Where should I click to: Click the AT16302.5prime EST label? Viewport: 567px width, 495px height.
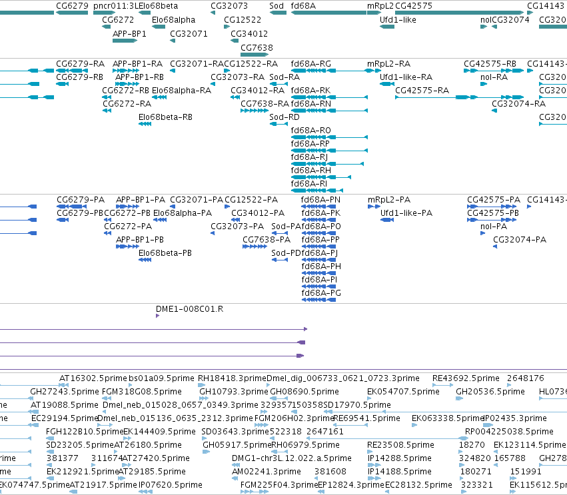[x=93, y=378]
